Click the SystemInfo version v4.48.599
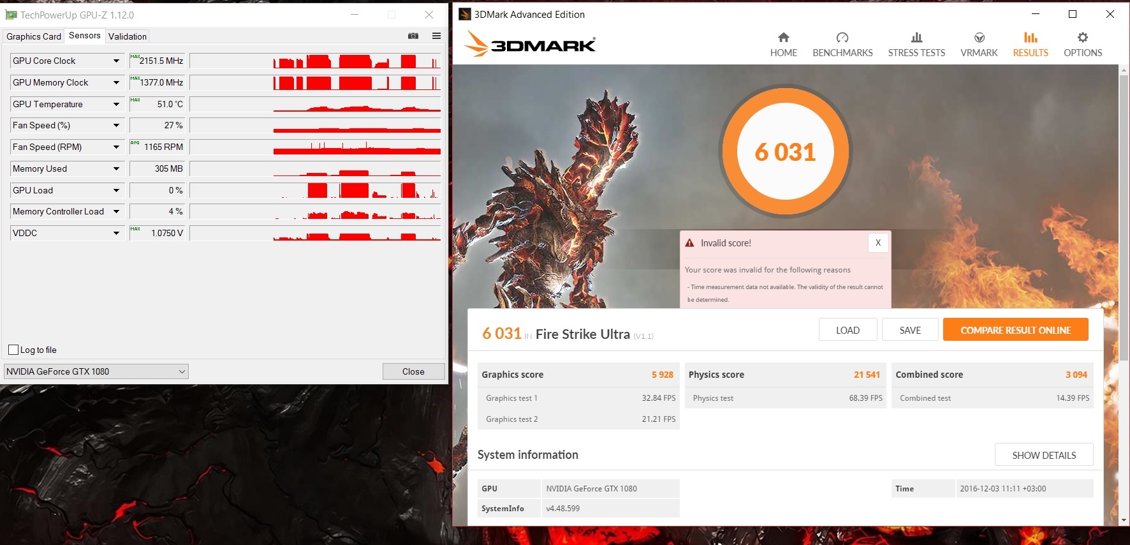This screenshot has height=545, width=1130. [563, 509]
